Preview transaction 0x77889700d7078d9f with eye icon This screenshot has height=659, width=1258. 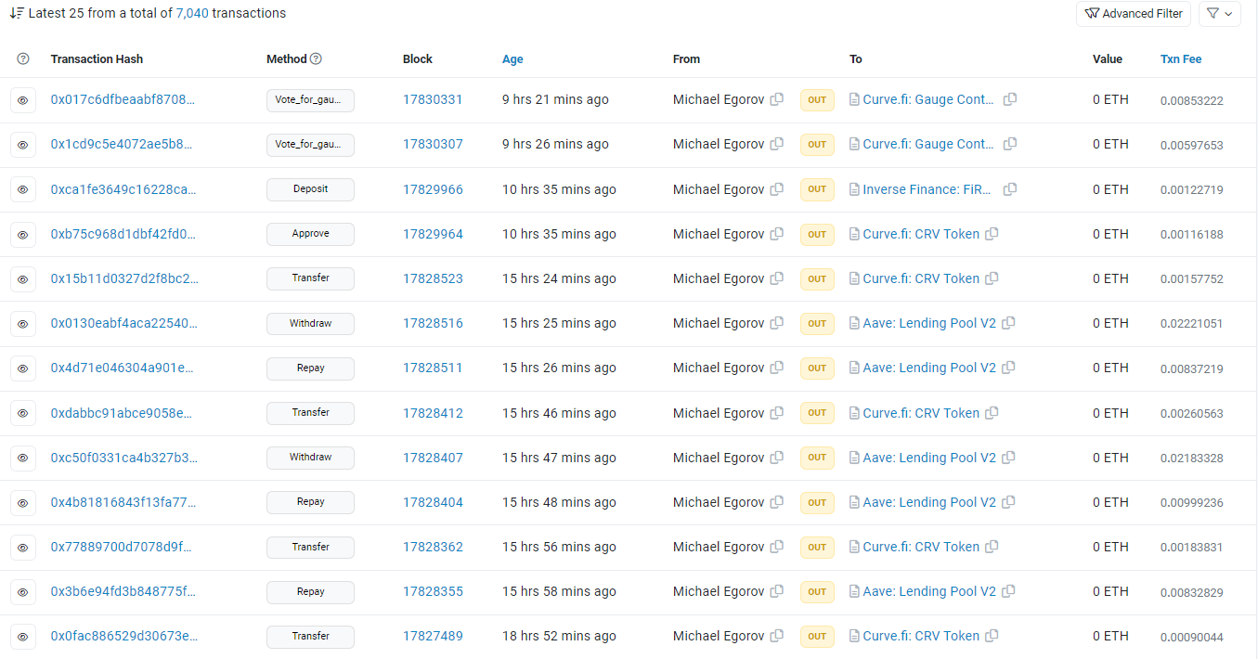(23, 548)
